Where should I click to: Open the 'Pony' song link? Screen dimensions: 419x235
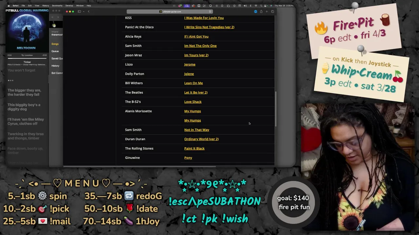pyautogui.click(x=188, y=158)
